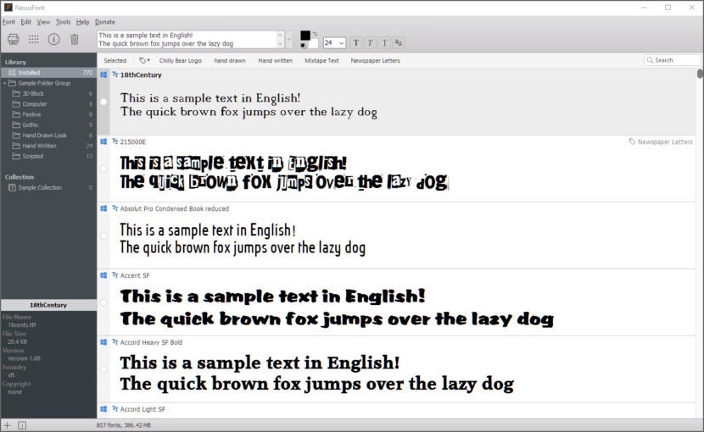Select the Hand Written folder

pos(48,146)
